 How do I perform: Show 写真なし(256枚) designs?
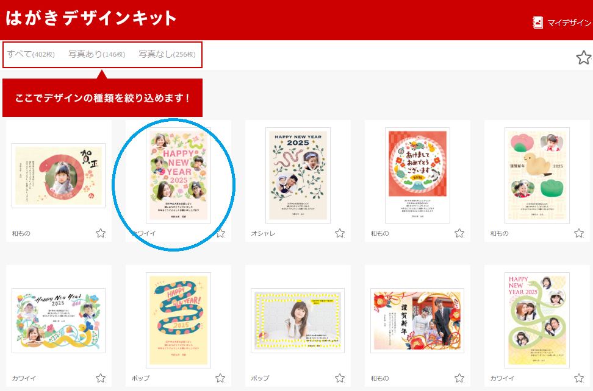[x=167, y=54]
